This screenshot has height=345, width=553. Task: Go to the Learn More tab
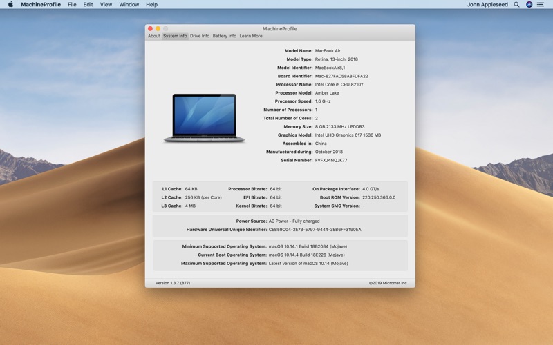tap(251, 36)
